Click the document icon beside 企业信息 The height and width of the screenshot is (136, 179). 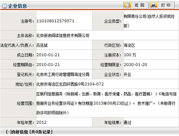[5, 6]
